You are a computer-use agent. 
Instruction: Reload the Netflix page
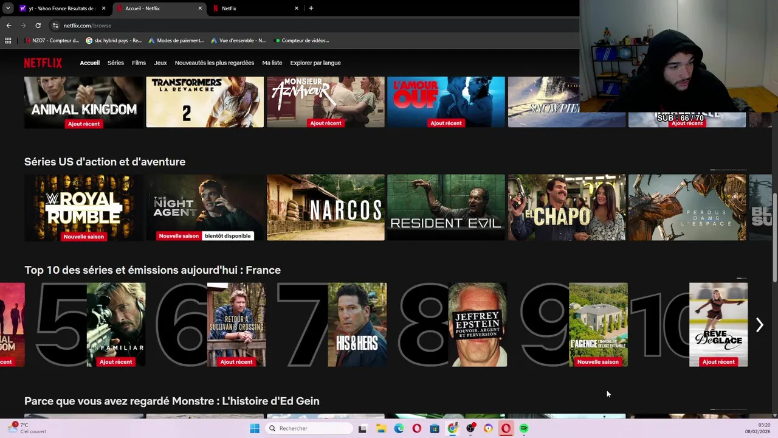pyautogui.click(x=38, y=26)
